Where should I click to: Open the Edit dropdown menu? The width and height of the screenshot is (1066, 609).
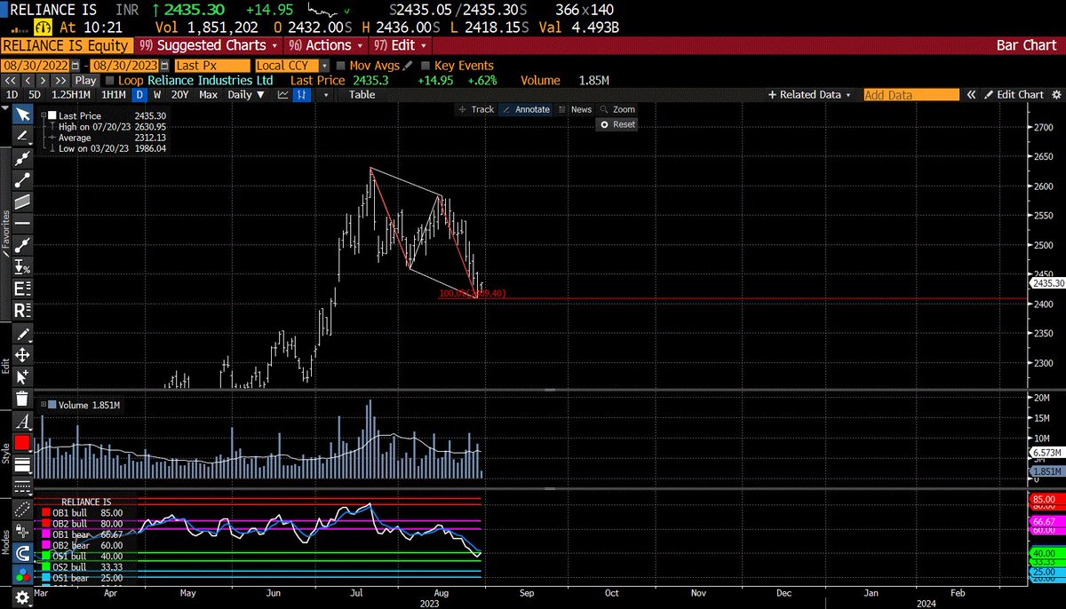pos(400,45)
